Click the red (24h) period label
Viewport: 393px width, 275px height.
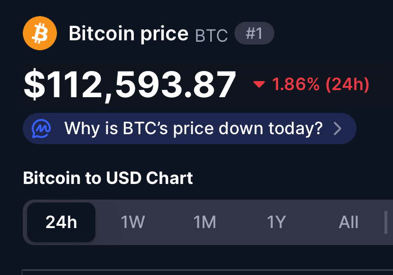[347, 84]
